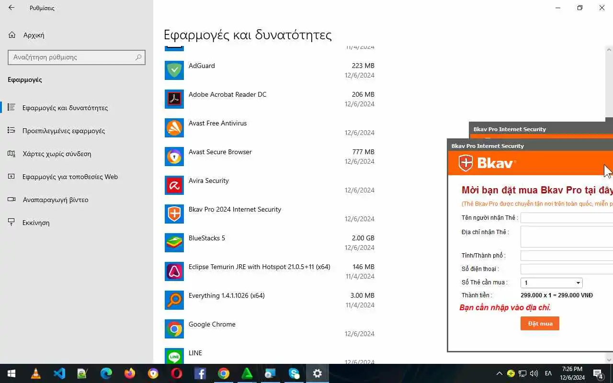613x383 pixels.
Task: Click the scrollbar up arrow
Action: tap(609, 49)
